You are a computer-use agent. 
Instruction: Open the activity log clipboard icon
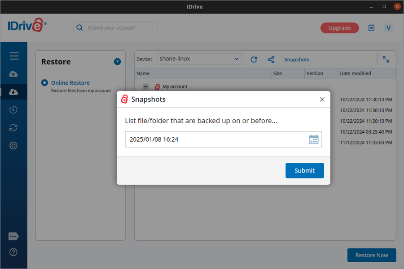coord(371,28)
